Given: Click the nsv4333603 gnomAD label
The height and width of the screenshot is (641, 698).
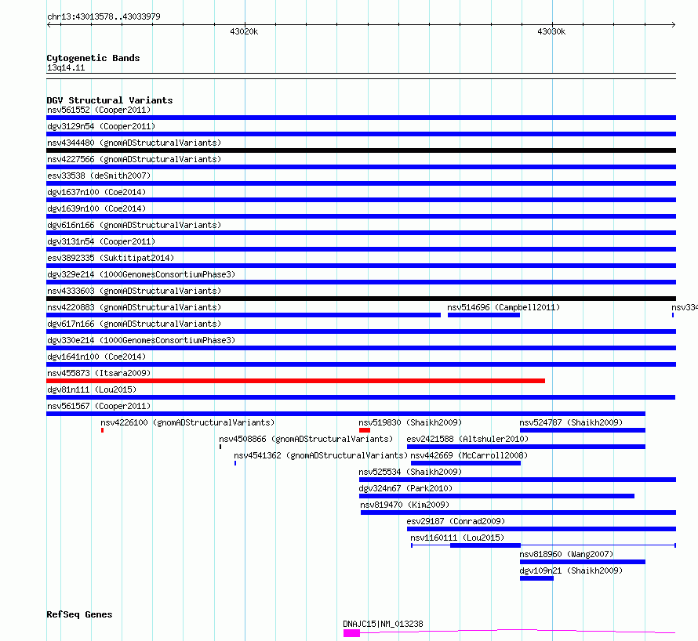Looking at the screenshot, I should click(x=134, y=291).
